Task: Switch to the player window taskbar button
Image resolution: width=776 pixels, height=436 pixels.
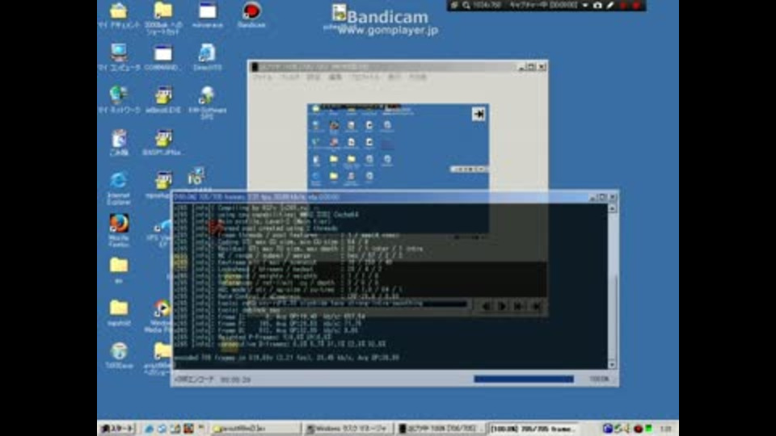Action: coord(441,429)
